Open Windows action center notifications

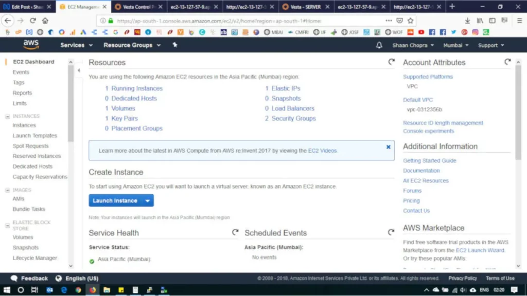pos(514,290)
